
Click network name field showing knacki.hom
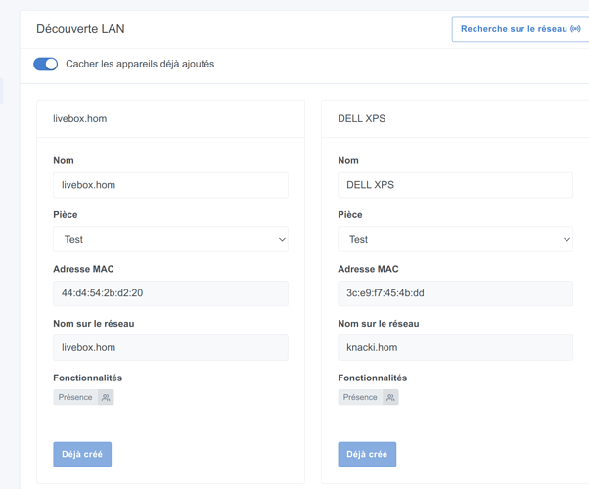click(x=455, y=347)
